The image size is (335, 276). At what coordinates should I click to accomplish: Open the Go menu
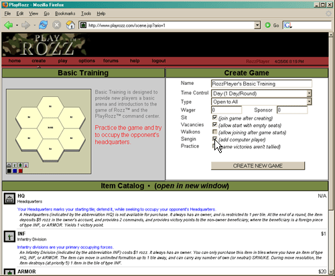[46, 13]
